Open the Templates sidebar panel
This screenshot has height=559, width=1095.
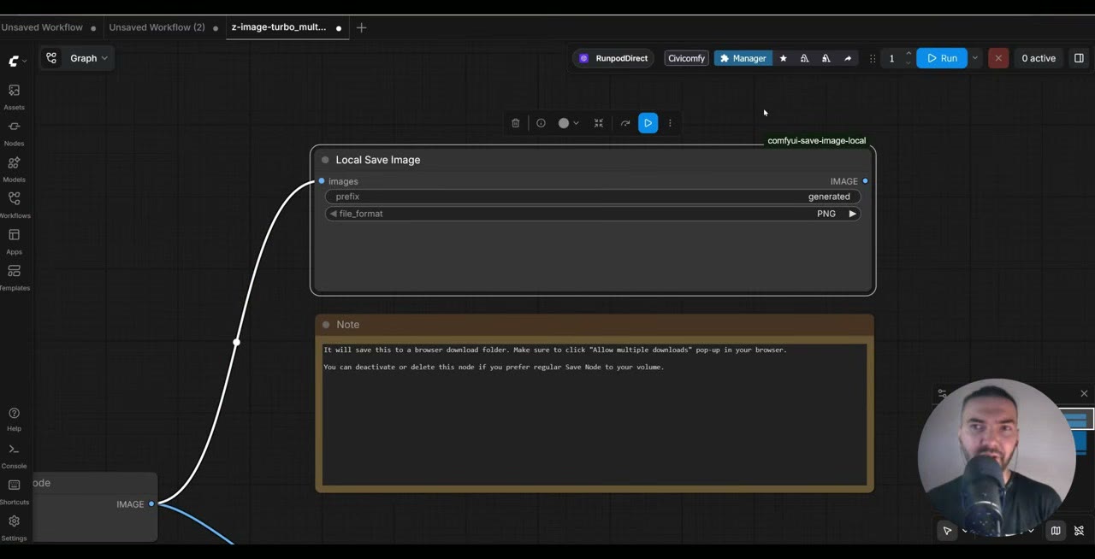(14, 277)
